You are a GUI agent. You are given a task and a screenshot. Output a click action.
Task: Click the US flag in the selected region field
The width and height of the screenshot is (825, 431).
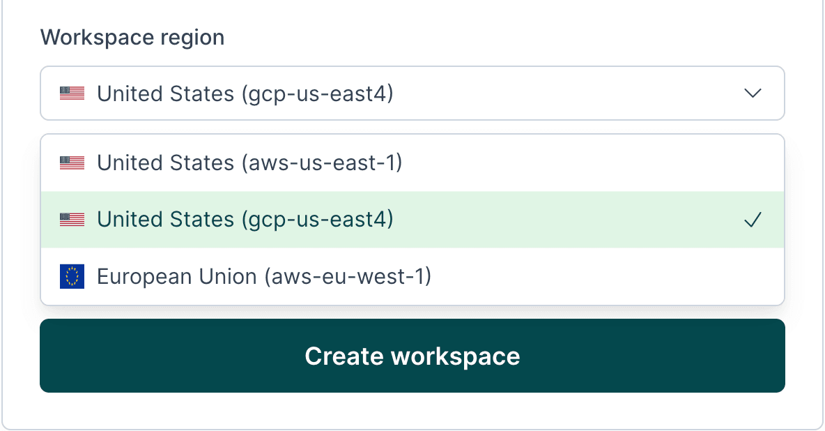[x=72, y=93]
